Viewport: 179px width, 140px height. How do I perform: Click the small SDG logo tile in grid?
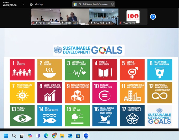pyautogui.click(x=160, y=116)
